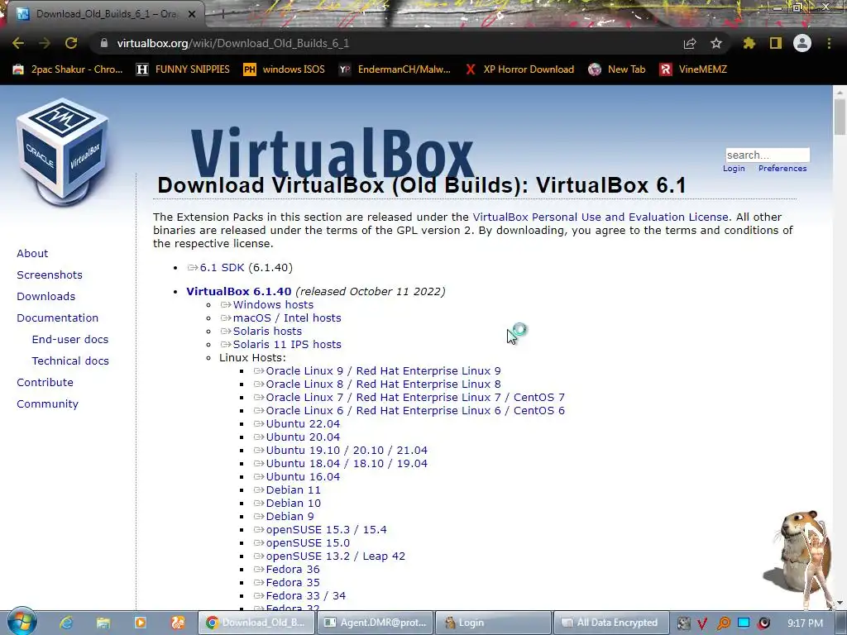Open FUNNY SNIPPIES bookmark
This screenshot has width=847, height=635.
[x=183, y=69]
